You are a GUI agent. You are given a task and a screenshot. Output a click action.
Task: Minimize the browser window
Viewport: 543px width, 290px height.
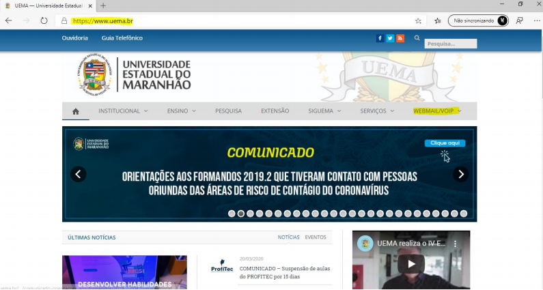tap(502, 4)
